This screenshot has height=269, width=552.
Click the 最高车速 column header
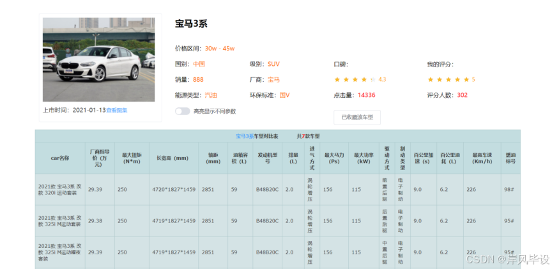482,158
